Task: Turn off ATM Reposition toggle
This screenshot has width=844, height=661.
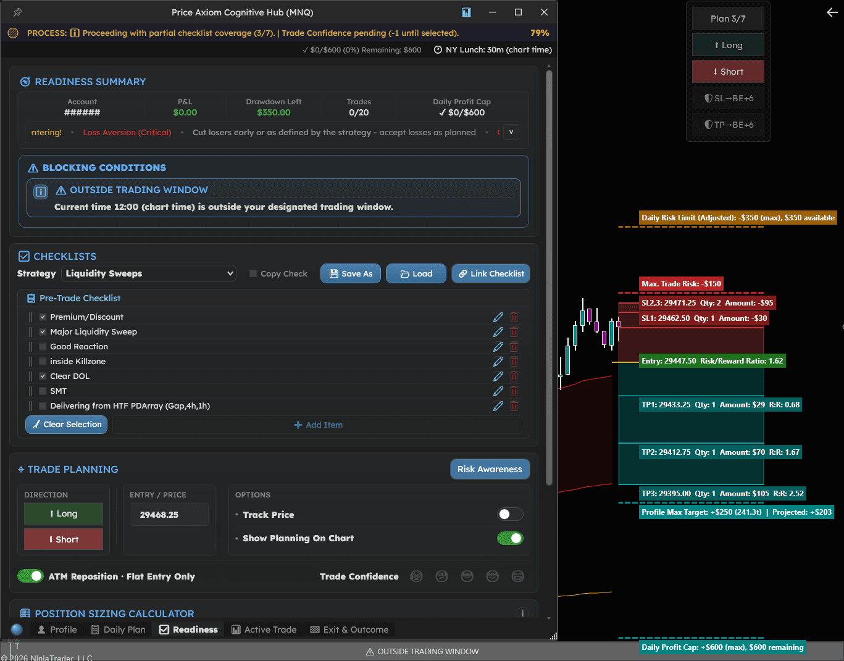Action: pyautogui.click(x=30, y=576)
